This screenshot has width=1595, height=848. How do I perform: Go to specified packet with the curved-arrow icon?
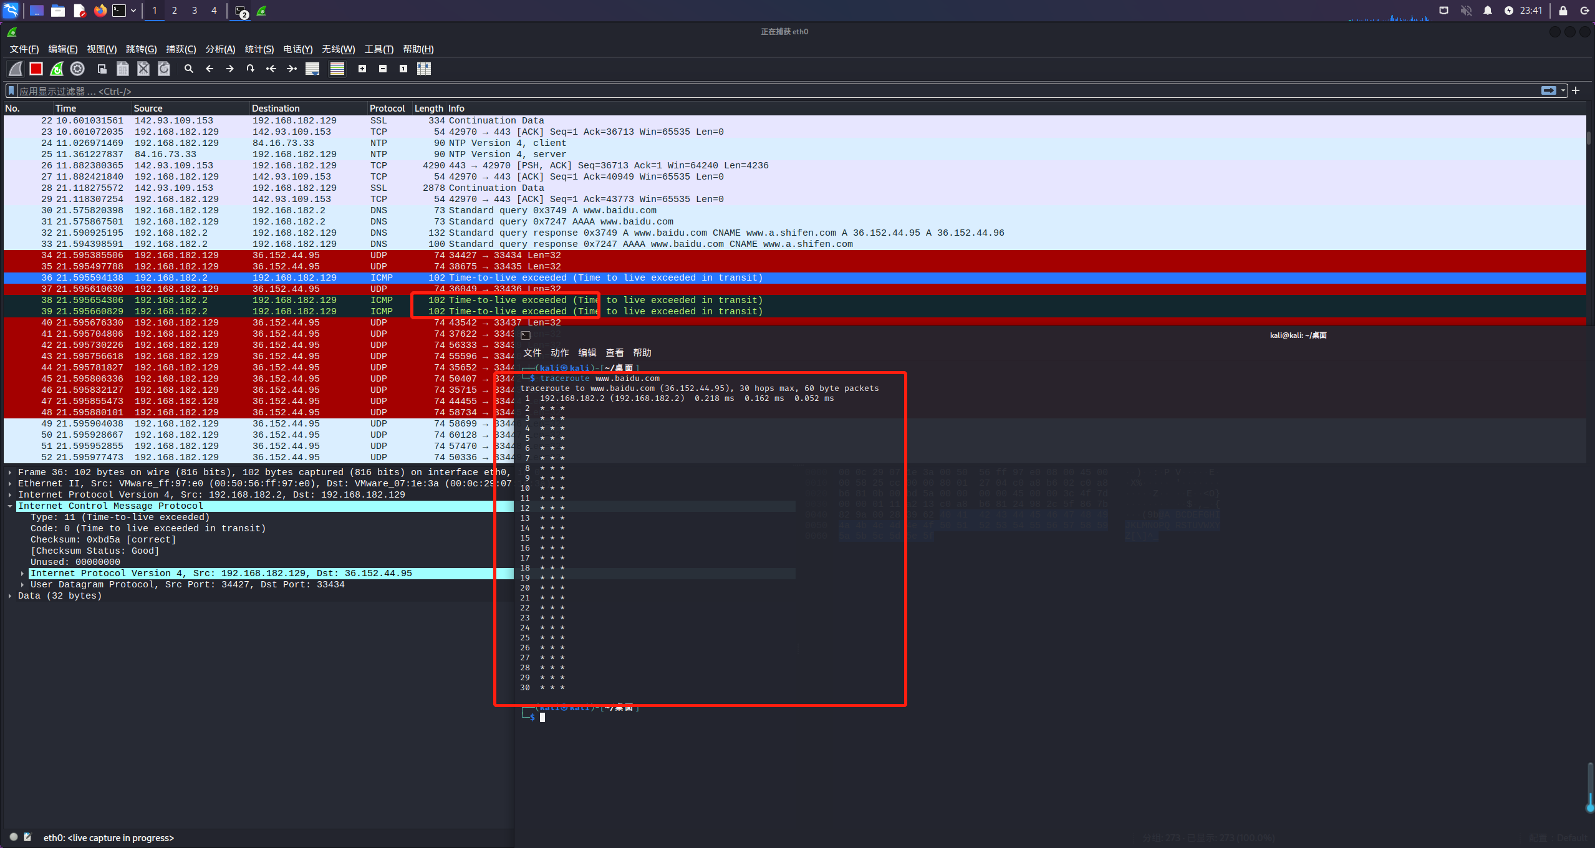pos(251,69)
